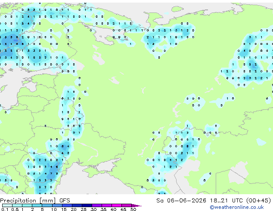Viewport: 273px width, 211px height.
Task: Click the 40–45 mm magenta legend swatch
Action: (x=117, y=205)
